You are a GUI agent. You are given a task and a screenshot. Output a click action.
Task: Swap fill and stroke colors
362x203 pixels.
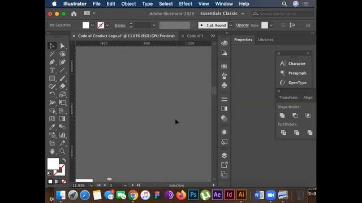[64, 160]
